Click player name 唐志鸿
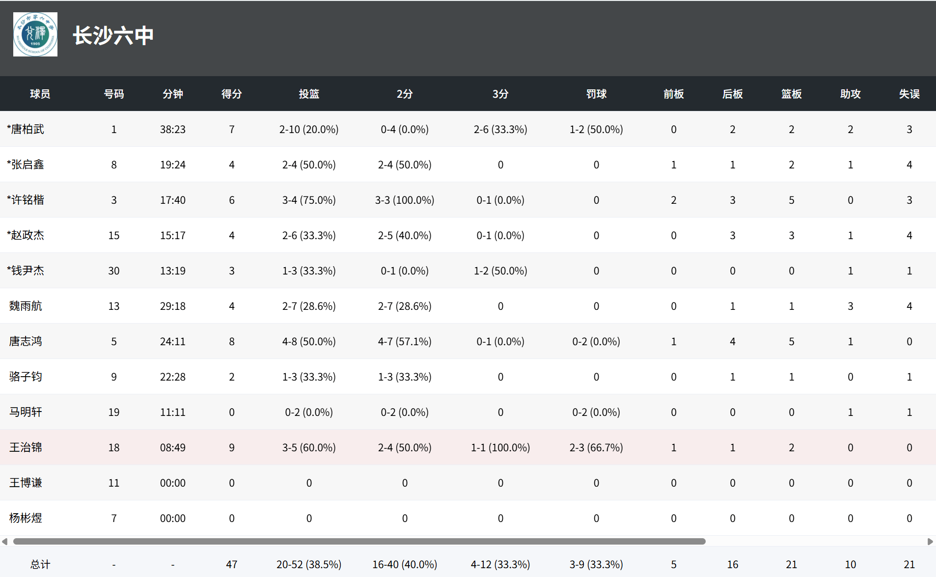 coord(26,341)
